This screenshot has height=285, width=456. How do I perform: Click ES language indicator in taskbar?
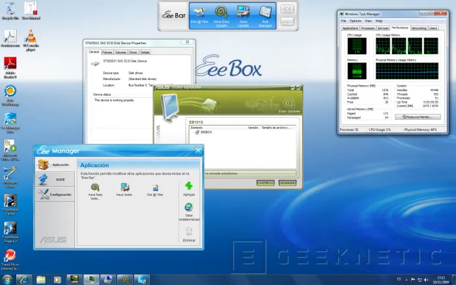click(399, 279)
